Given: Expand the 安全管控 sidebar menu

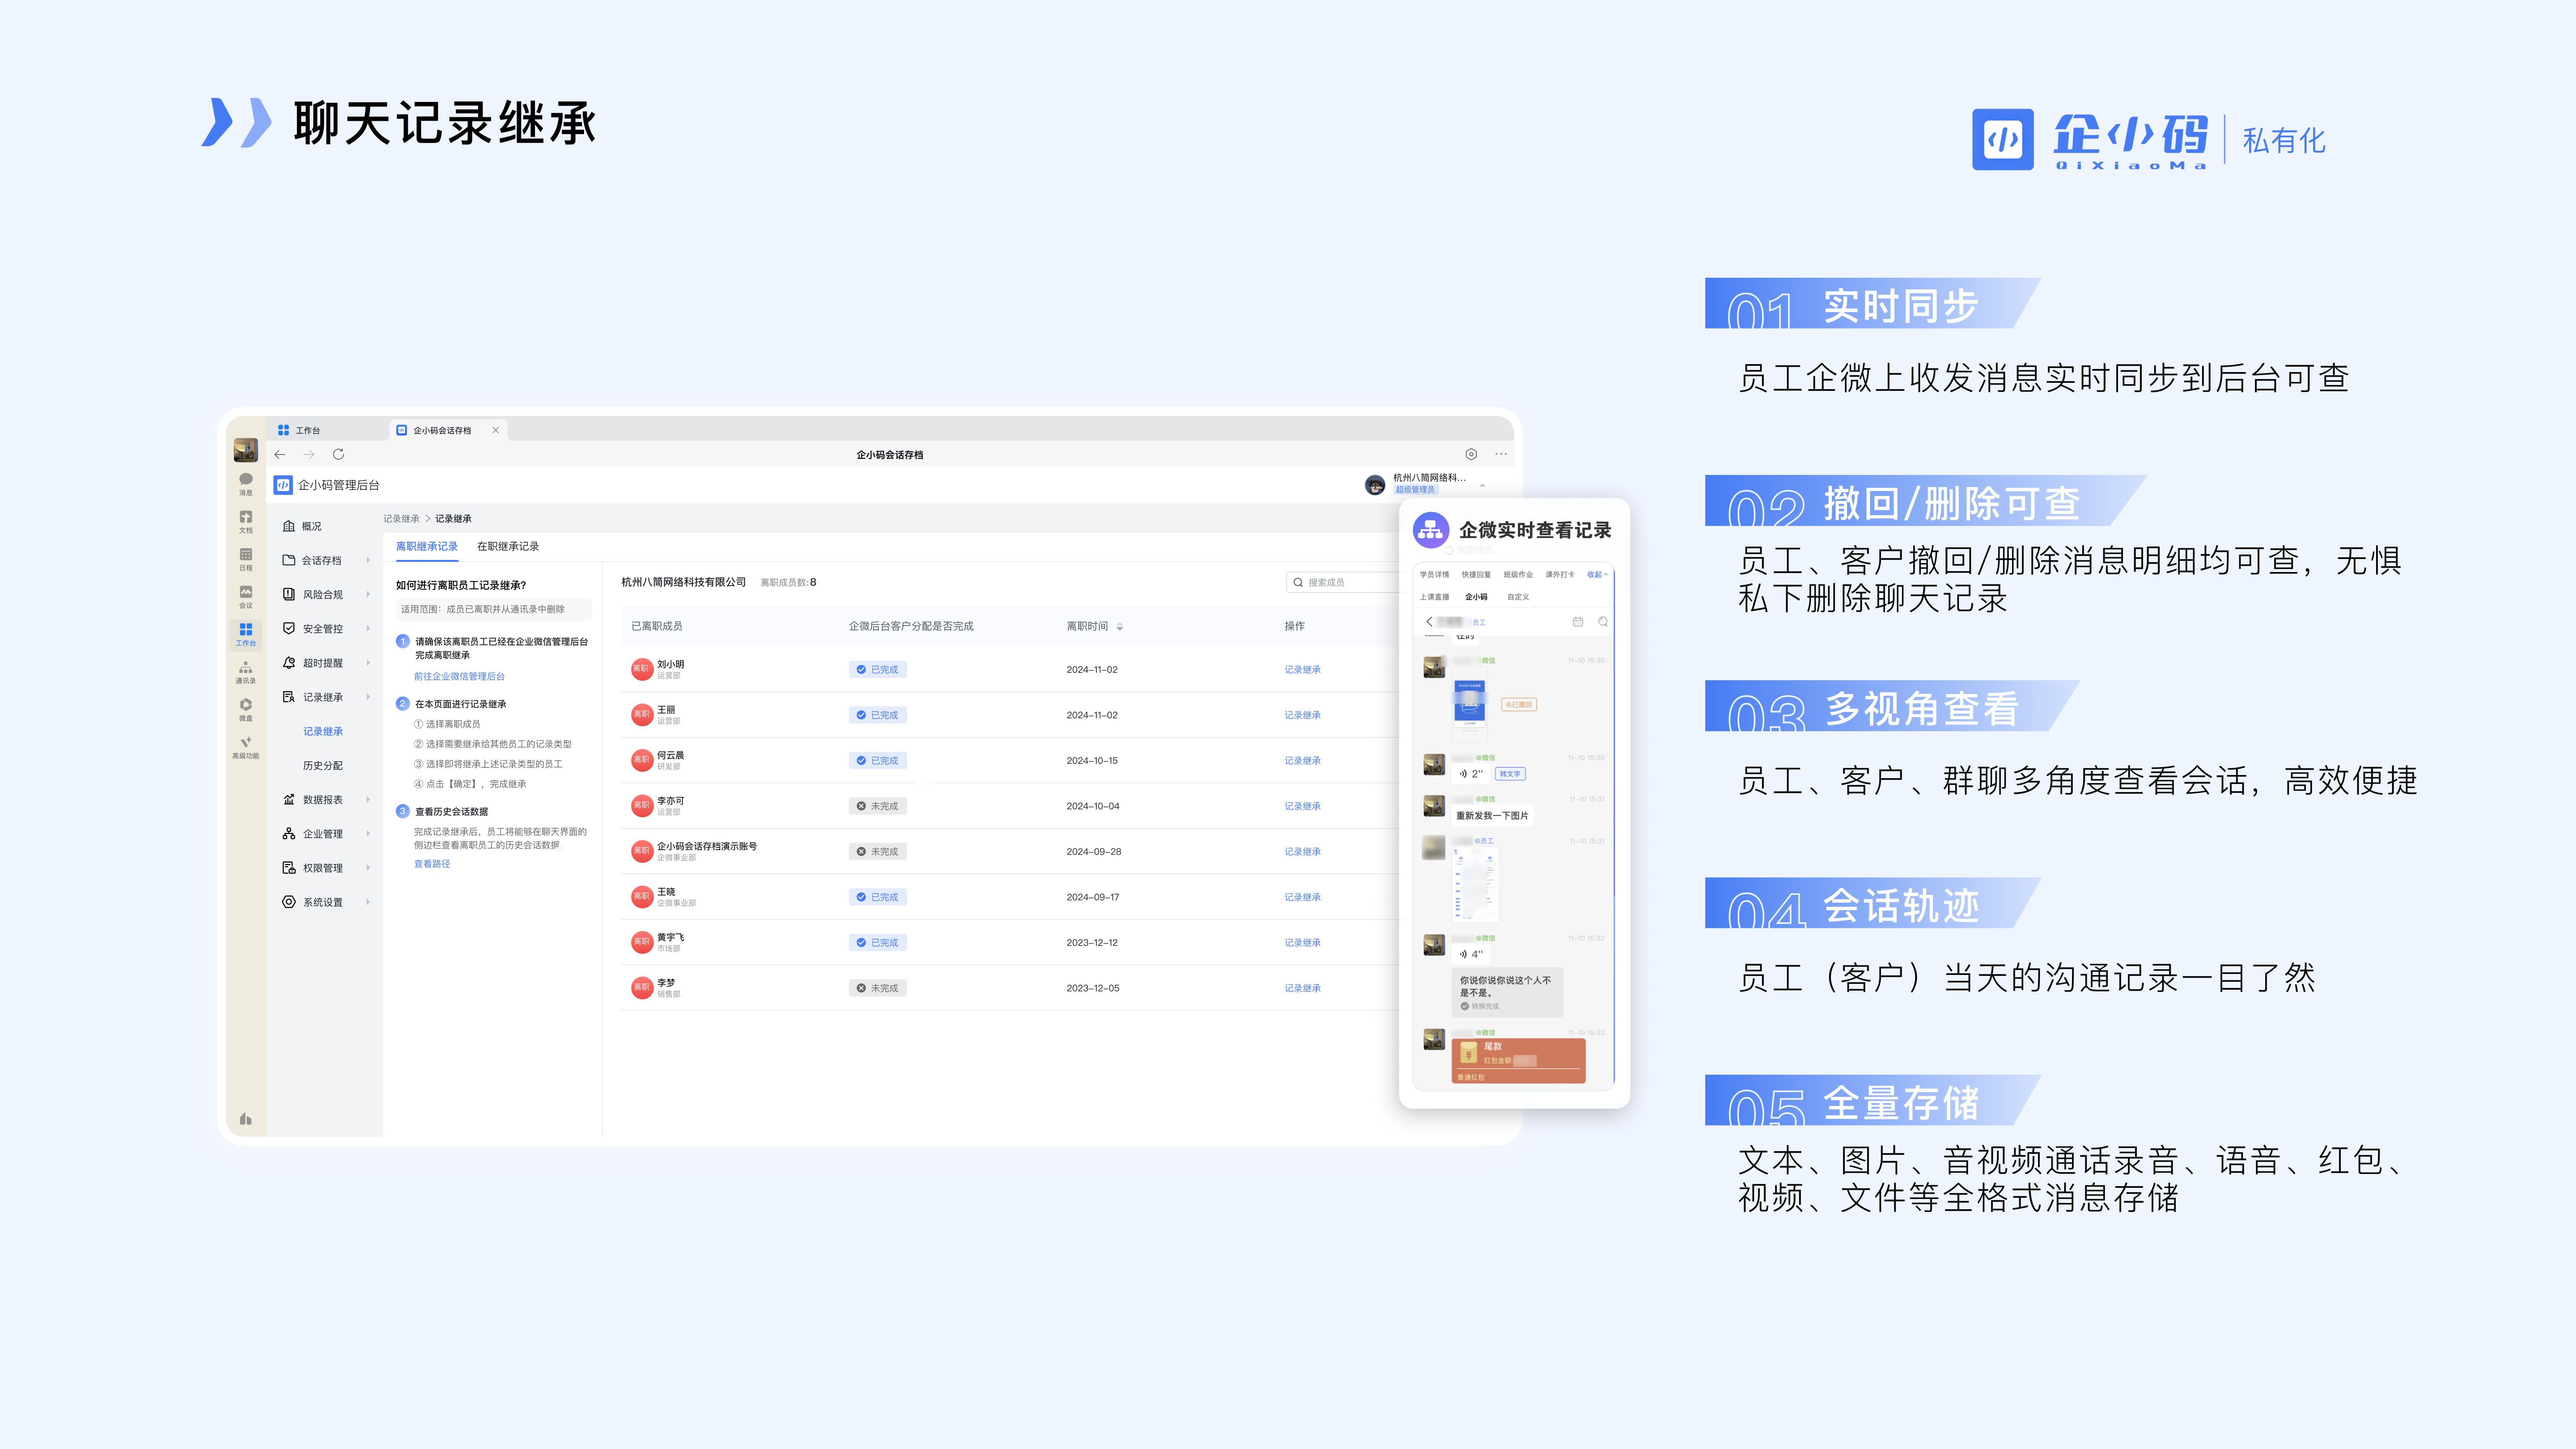Looking at the screenshot, I should point(326,628).
